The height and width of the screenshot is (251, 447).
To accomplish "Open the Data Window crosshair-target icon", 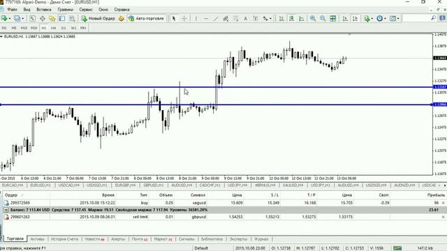I will (42, 19).
